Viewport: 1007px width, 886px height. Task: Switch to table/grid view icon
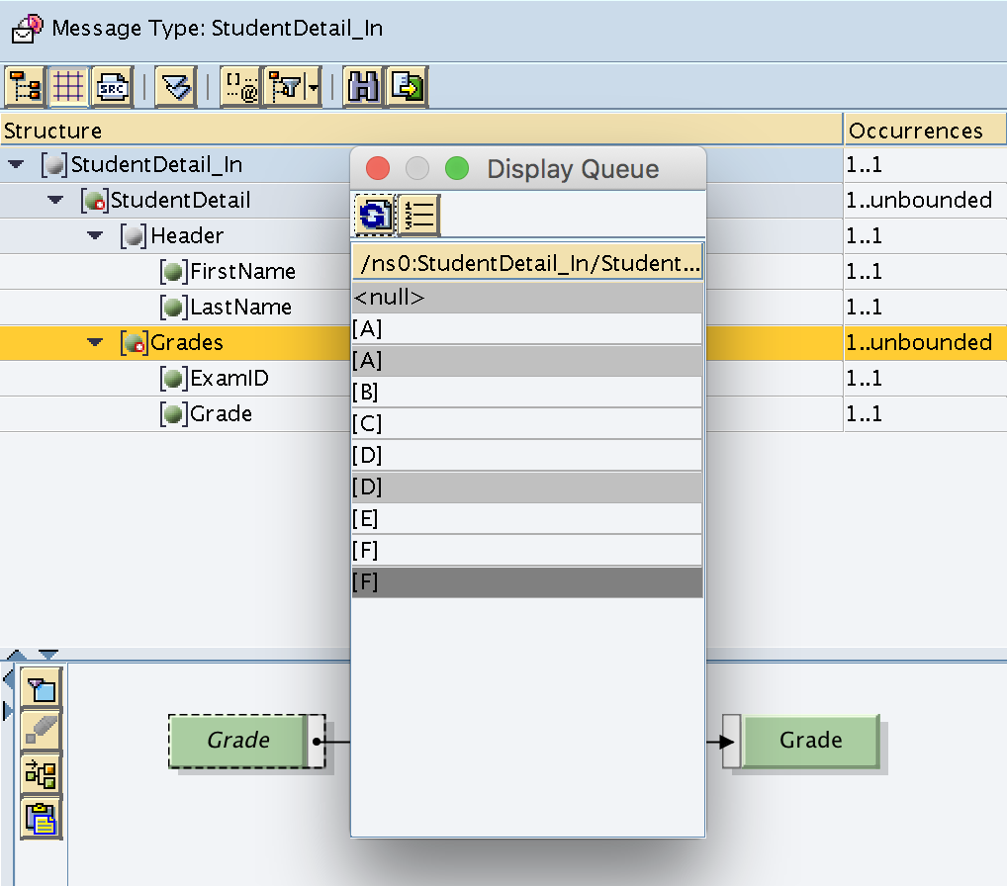(x=68, y=86)
